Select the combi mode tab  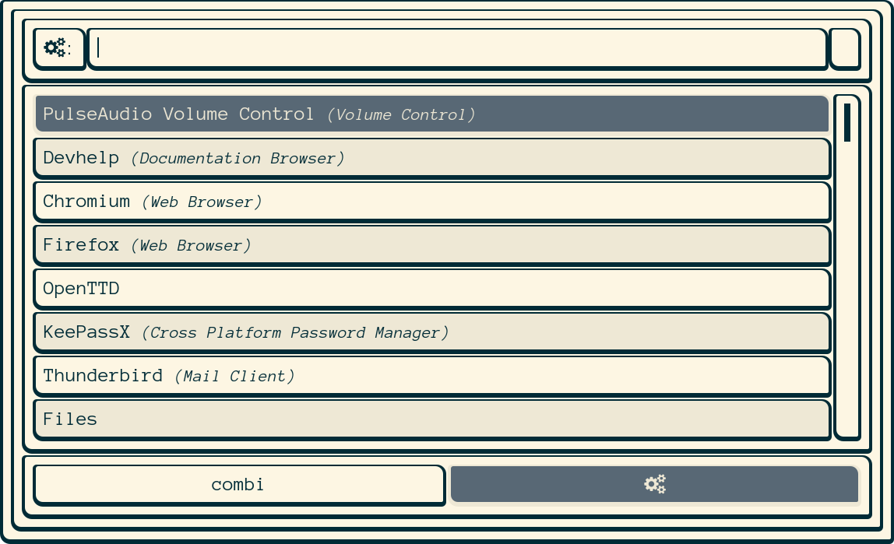click(x=238, y=484)
